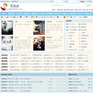Click 用户注册 registration link
93x93 pixels.
90,1
